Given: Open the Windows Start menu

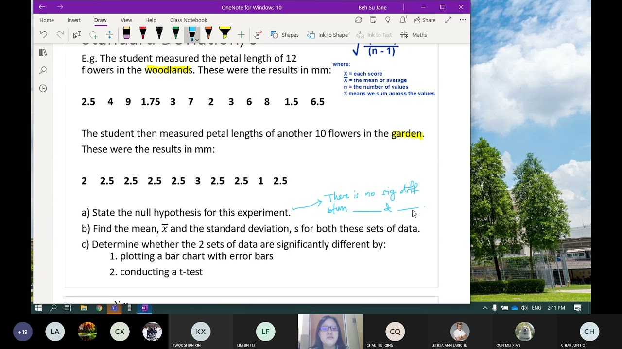Looking at the screenshot, I should point(38,308).
